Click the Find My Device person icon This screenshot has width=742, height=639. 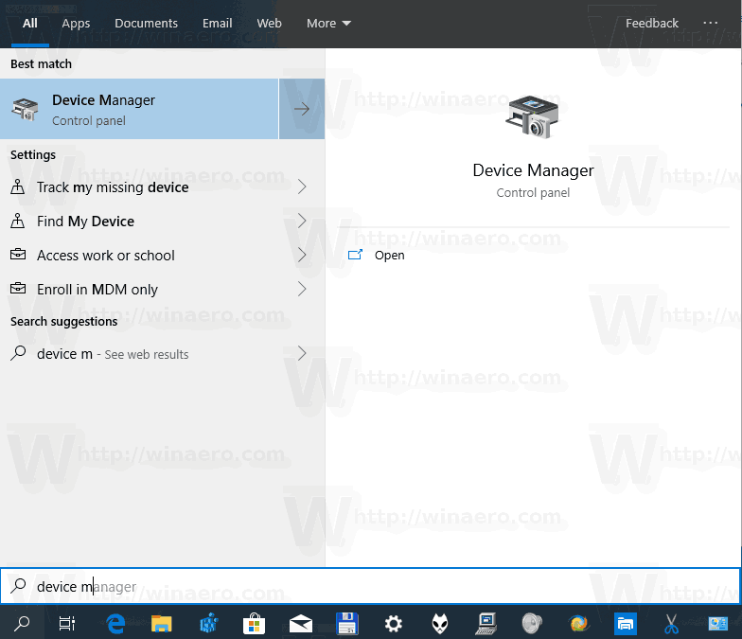(x=17, y=222)
